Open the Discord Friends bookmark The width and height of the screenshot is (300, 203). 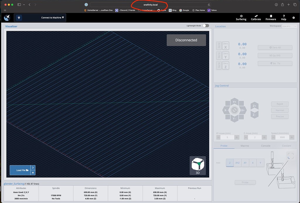tap(127, 10)
